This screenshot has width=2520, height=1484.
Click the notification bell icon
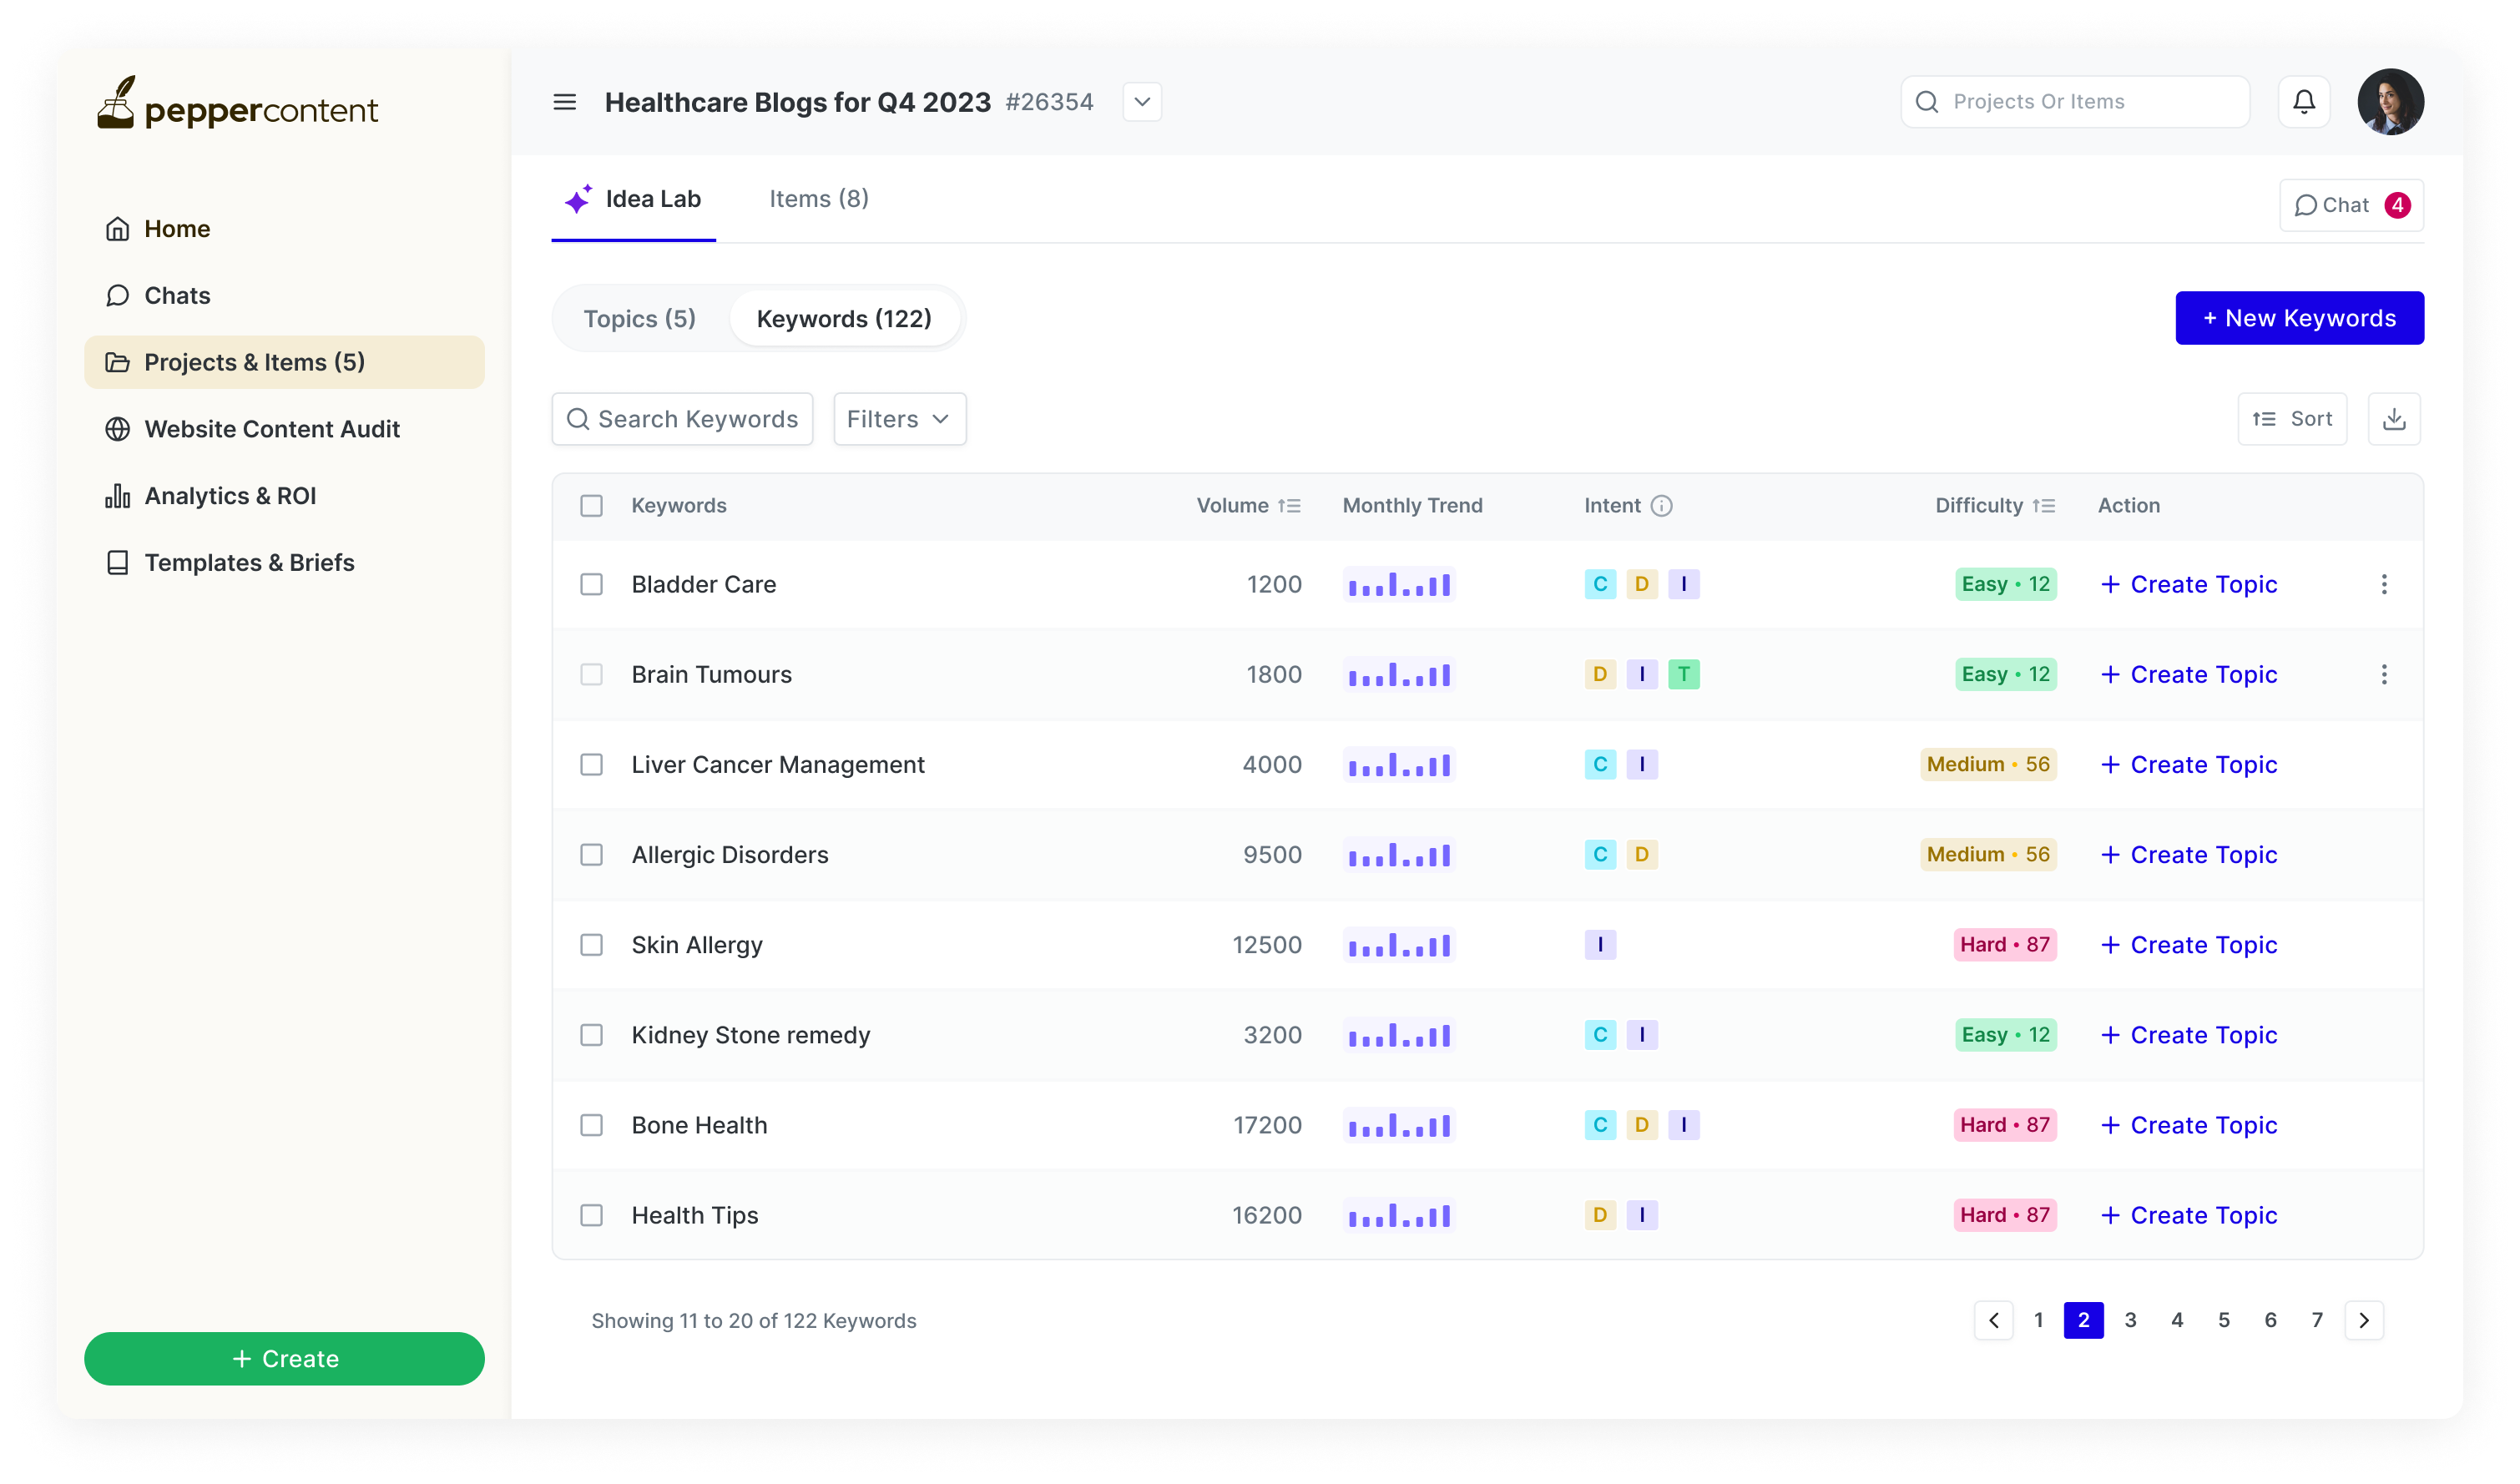point(2304,102)
